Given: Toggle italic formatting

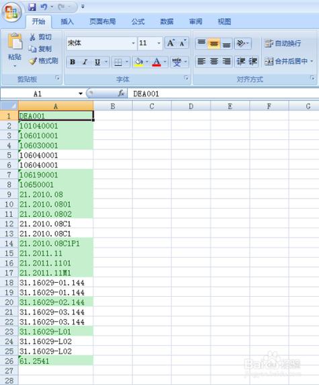Looking at the screenshot, I should click(x=85, y=62).
